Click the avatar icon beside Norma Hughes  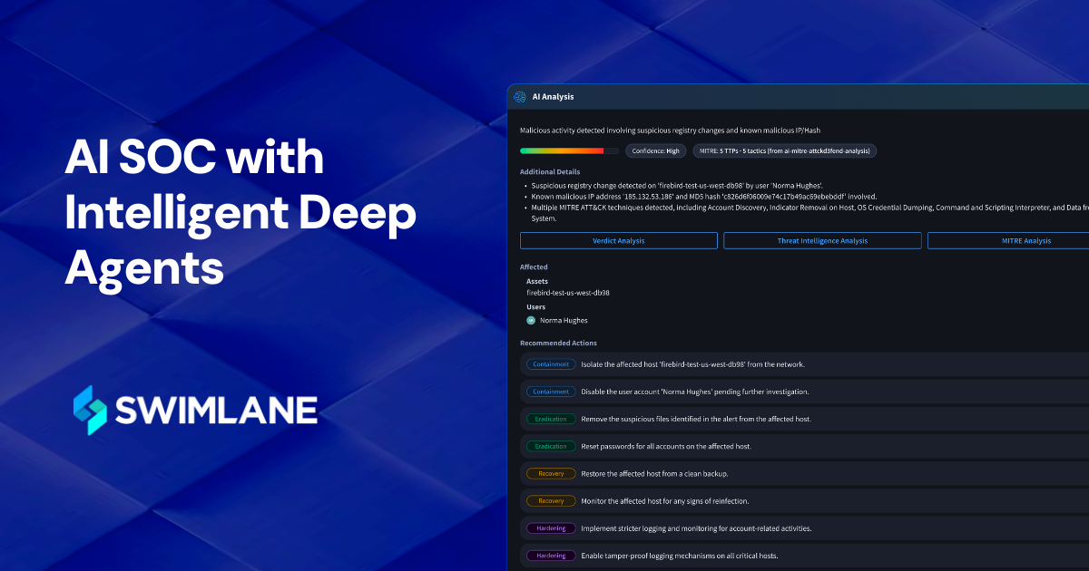click(x=531, y=320)
